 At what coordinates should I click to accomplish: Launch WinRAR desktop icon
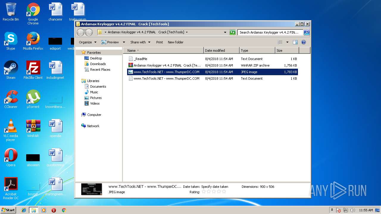[x=33, y=128]
